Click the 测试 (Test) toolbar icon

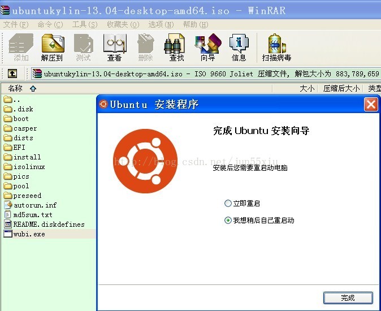coord(83,47)
